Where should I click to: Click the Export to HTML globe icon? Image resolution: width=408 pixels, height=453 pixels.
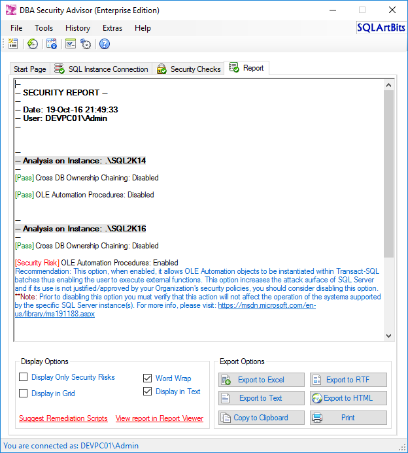pos(317,398)
